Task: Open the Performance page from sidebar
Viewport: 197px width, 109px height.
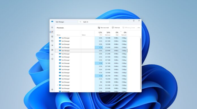Action: pyautogui.click(x=52, y=37)
